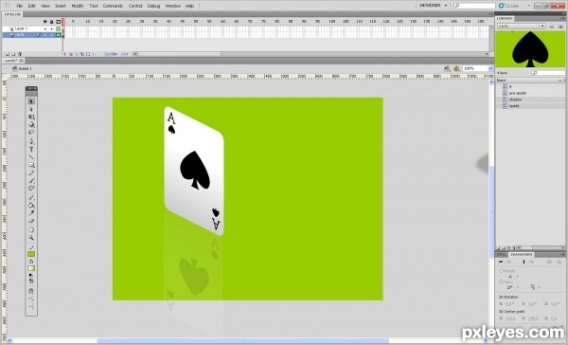Select the Selection arrow tool
The height and width of the screenshot is (345, 568).
31,101
